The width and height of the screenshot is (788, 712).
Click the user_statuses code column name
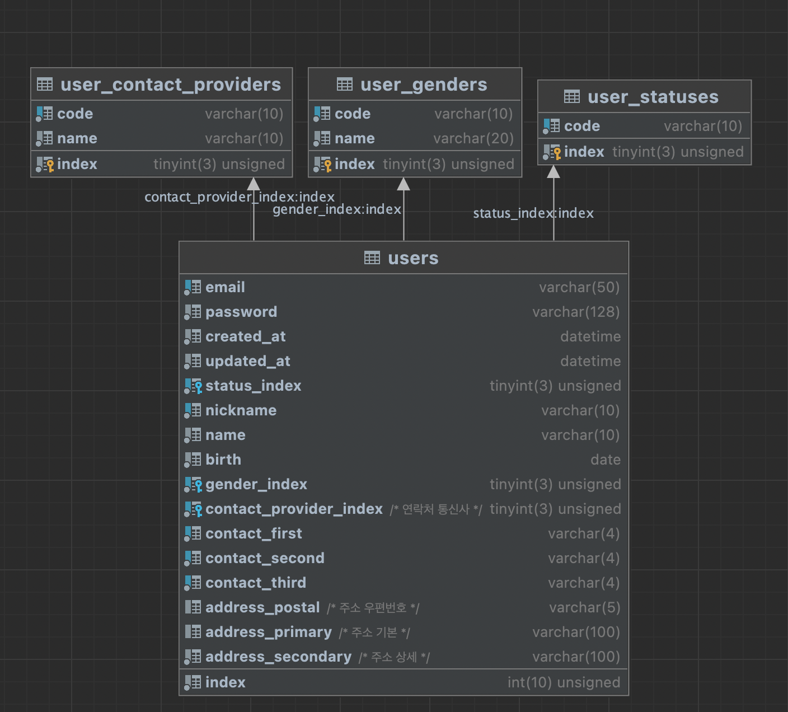[x=582, y=126]
